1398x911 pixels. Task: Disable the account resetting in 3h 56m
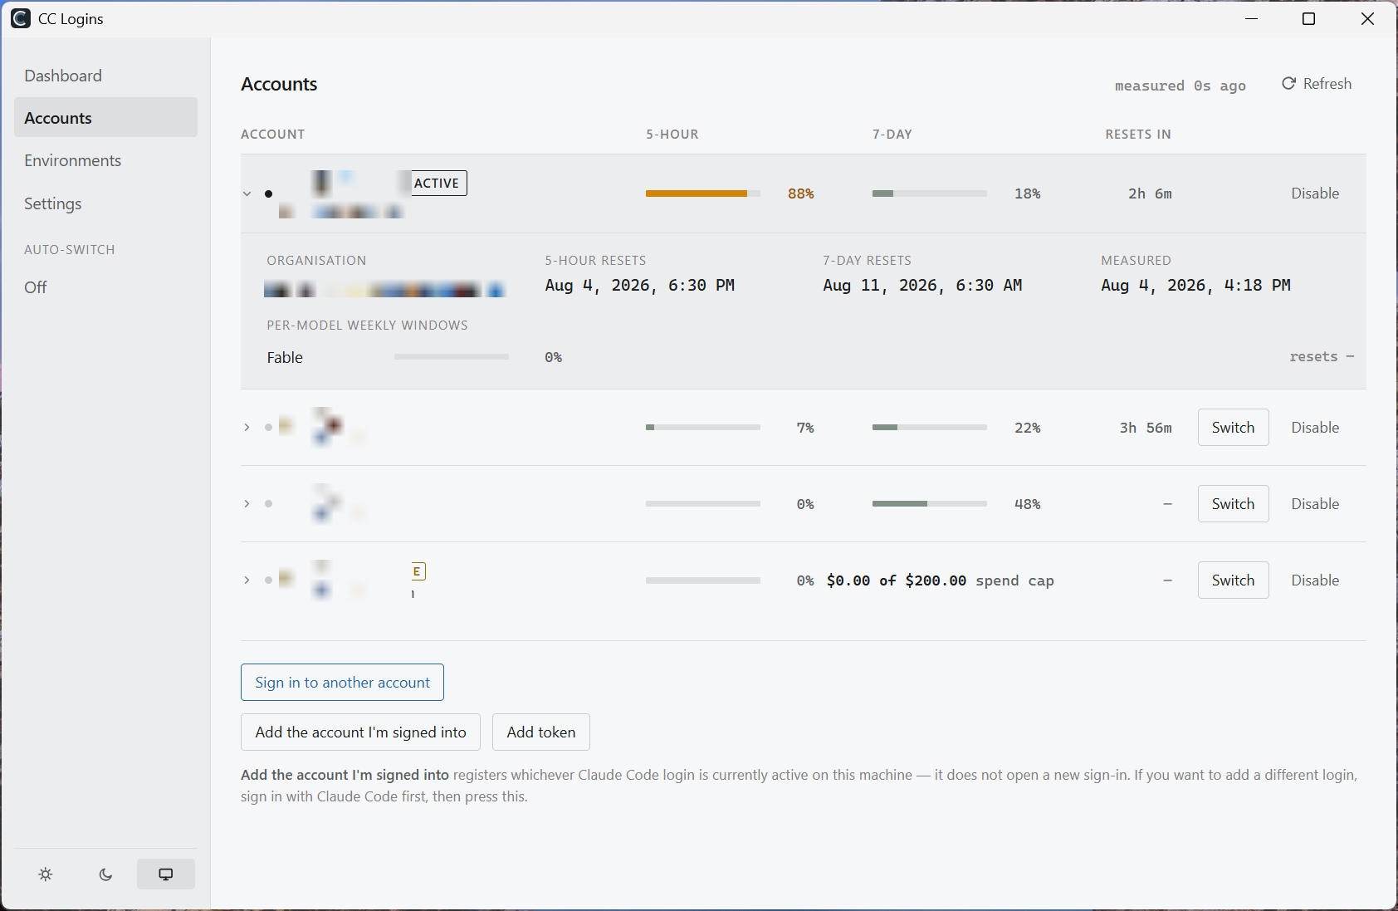point(1315,428)
